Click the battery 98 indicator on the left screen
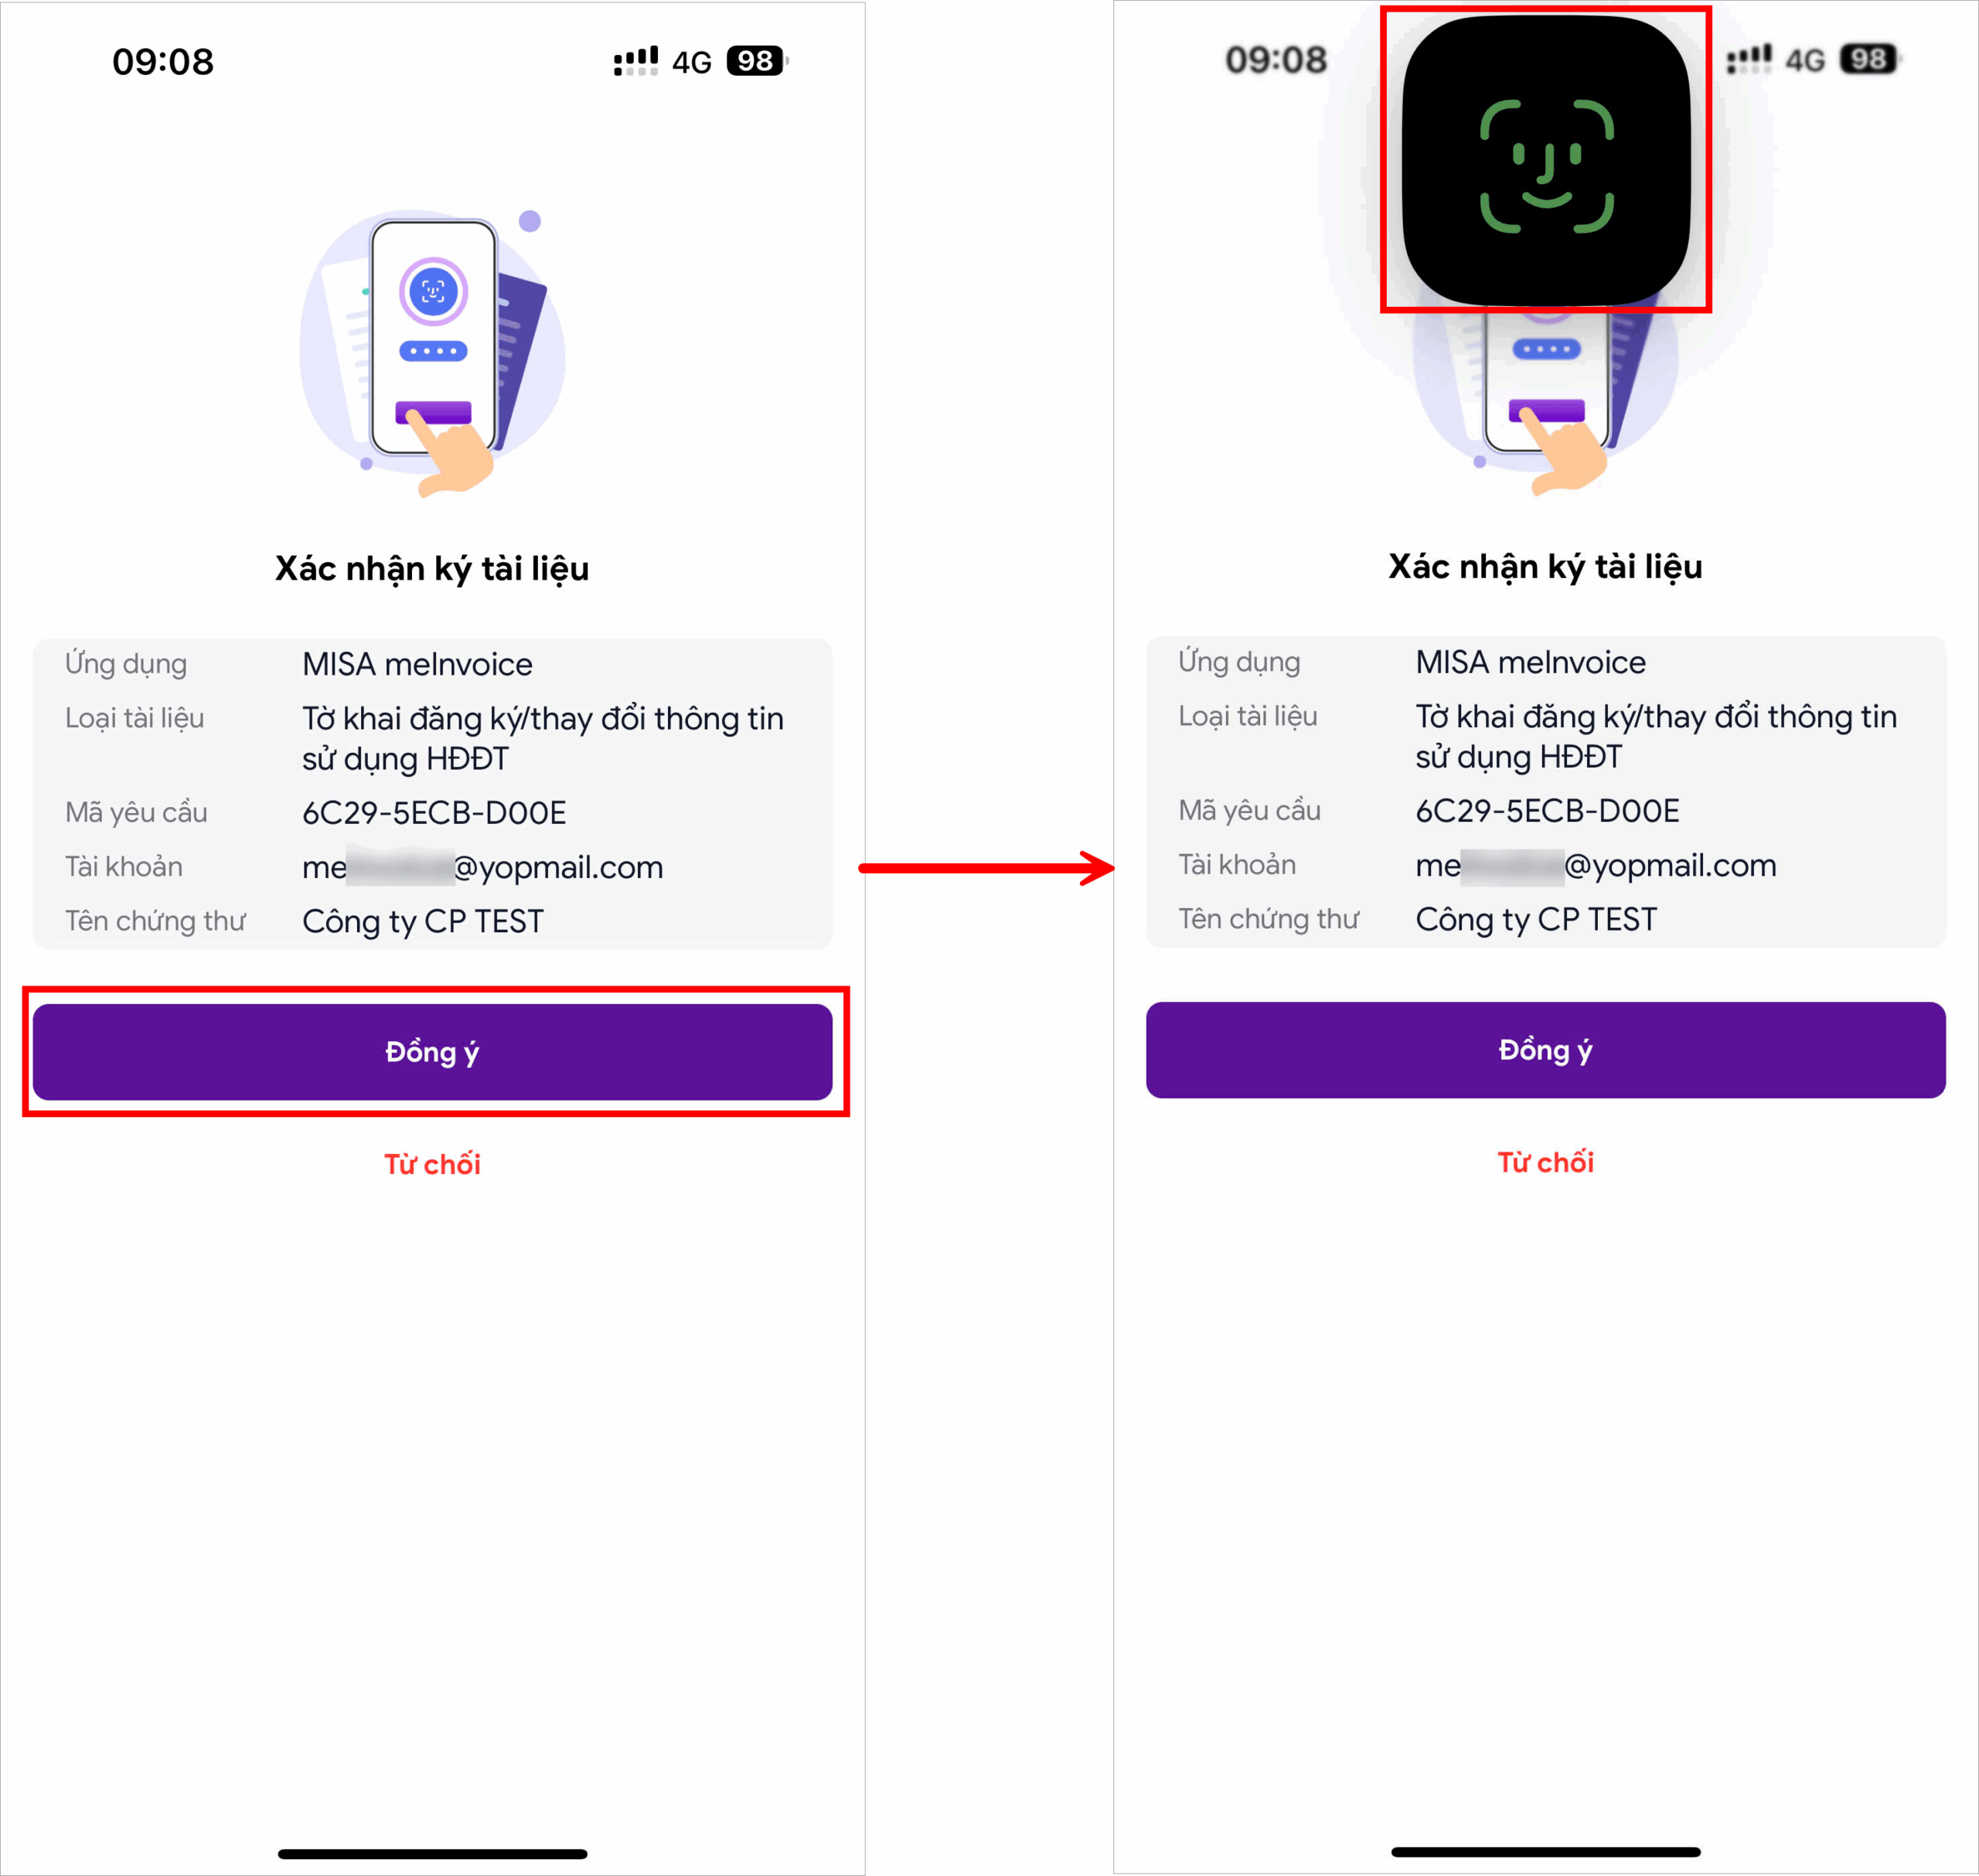This screenshot has height=1876, width=1979. 756,61
